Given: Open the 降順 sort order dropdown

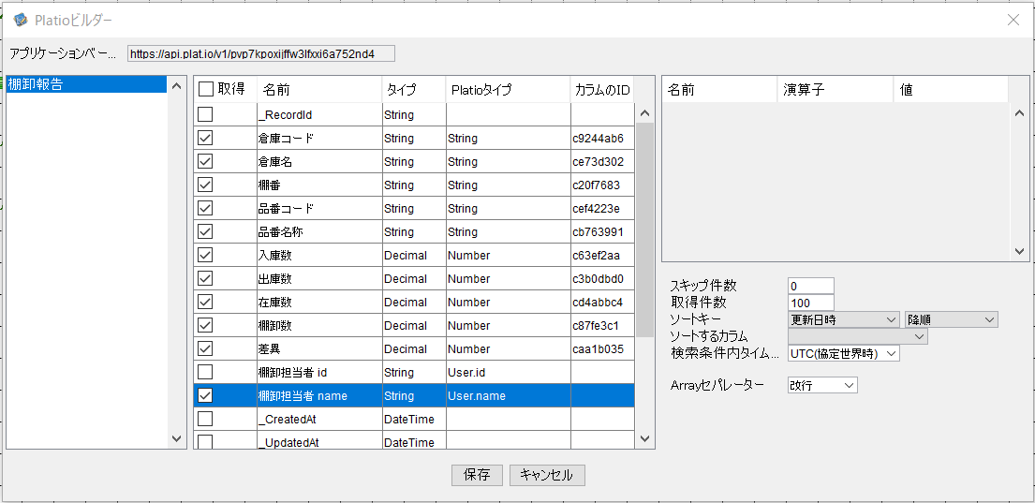Looking at the screenshot, I should [x=951, y=319].
